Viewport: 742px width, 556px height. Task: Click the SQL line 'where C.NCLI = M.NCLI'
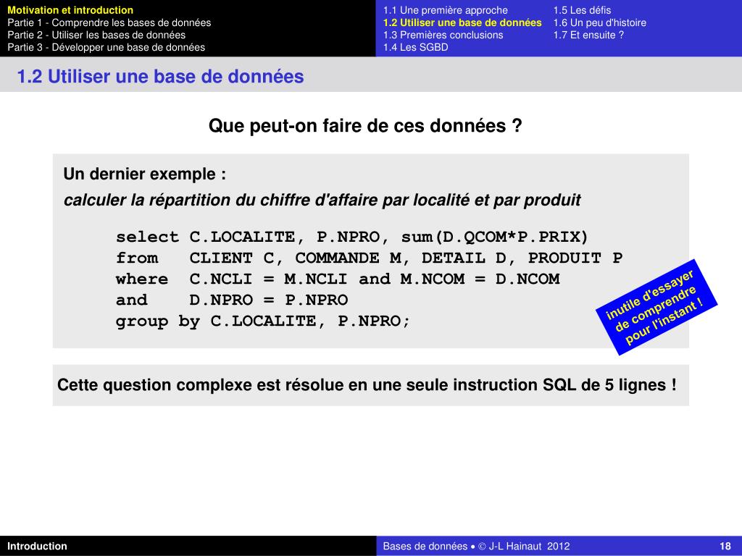point(338,279)
